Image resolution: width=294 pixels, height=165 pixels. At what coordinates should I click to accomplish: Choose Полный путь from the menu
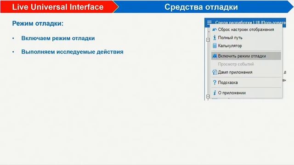tap(246, 38)
